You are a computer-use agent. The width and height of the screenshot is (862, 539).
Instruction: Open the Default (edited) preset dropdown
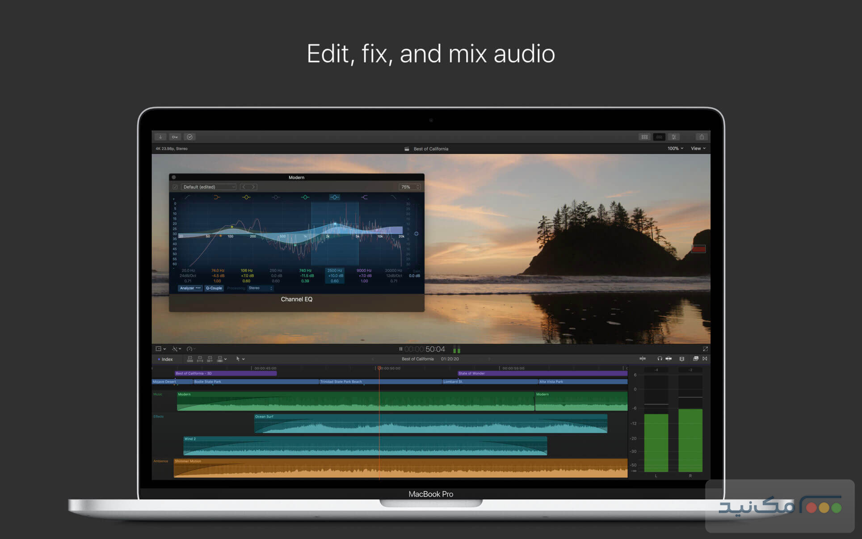(208, 187)
